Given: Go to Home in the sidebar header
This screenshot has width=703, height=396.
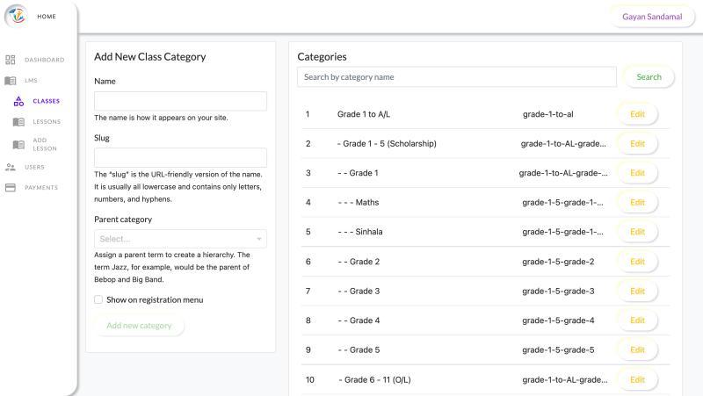Looking at the screenshot, I should coord(47,17).
